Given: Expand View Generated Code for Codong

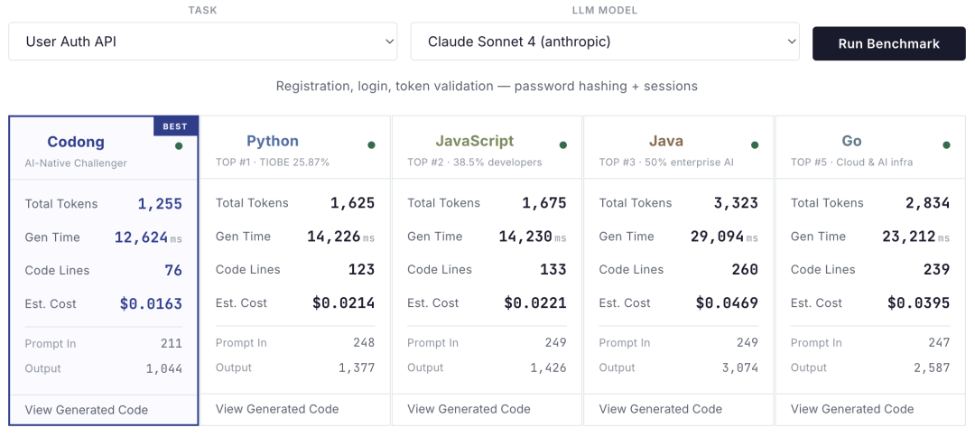Looking at the screenshot, I should coord(87,410).
